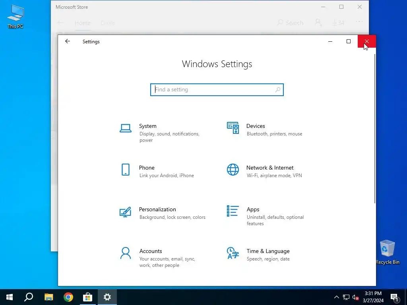The image size is (407, 305).
Task: Launch Google Chrome from taskbar
Action: [68, 297]
